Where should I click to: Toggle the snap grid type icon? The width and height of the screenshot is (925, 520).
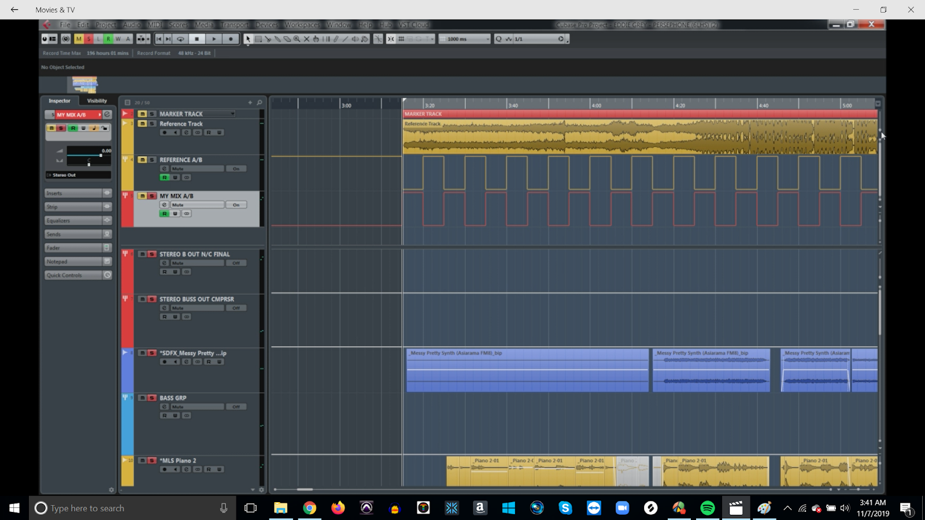(401, 39)
